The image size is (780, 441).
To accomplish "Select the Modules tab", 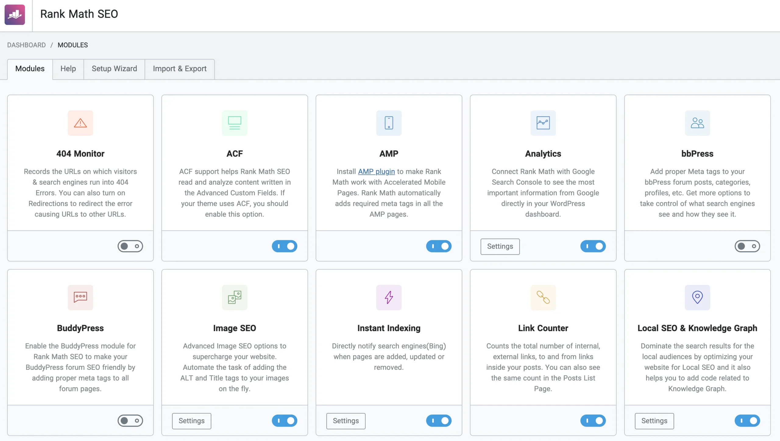I will tap(30, 69).
